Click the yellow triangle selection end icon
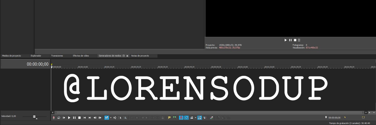This screenshot has width=376, height=125. click(345, 117)
